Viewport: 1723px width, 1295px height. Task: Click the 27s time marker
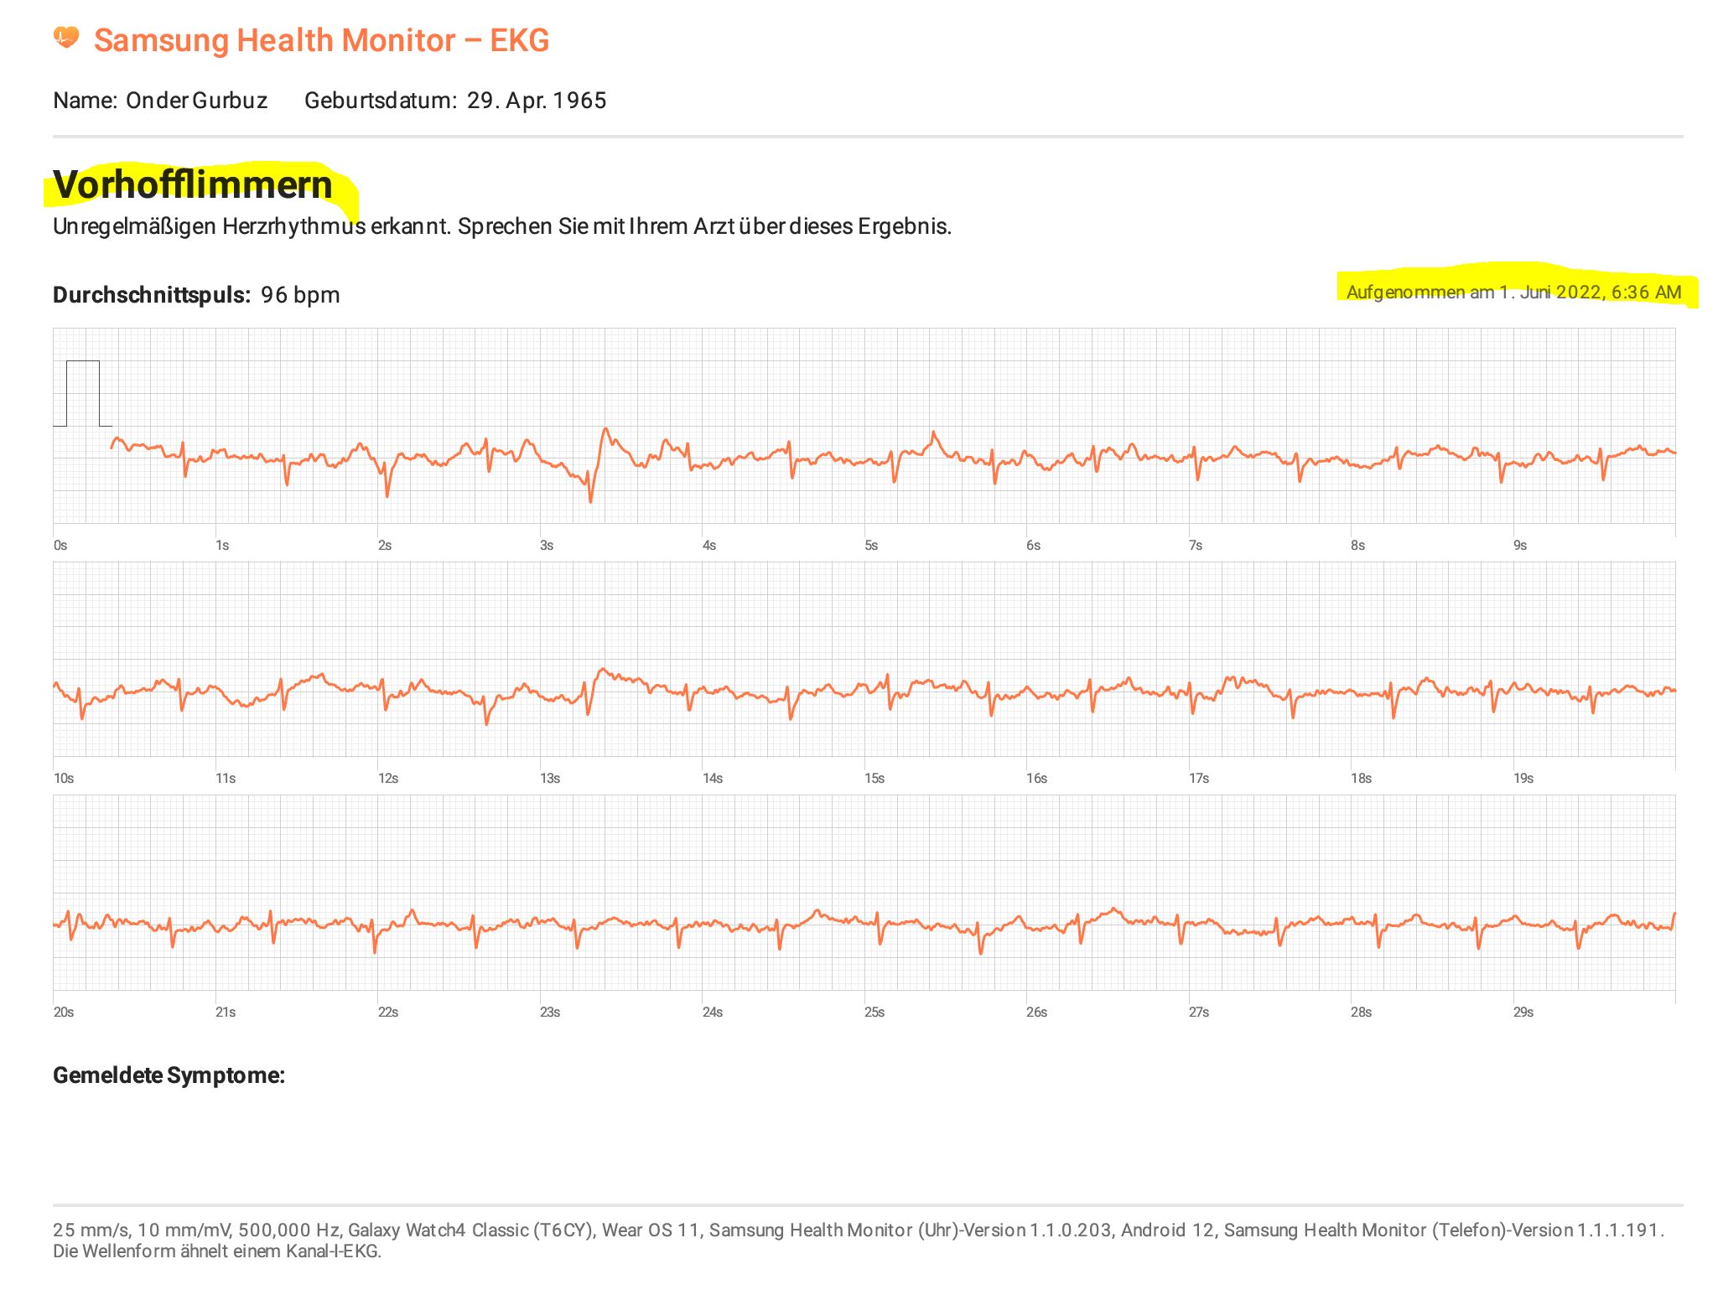(x=1199, y=1013)
